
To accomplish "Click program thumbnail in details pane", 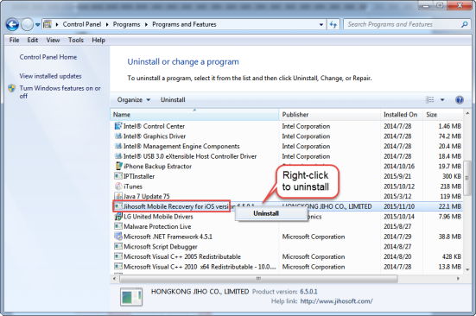I will pyautogui.click(x=131, y=297).
